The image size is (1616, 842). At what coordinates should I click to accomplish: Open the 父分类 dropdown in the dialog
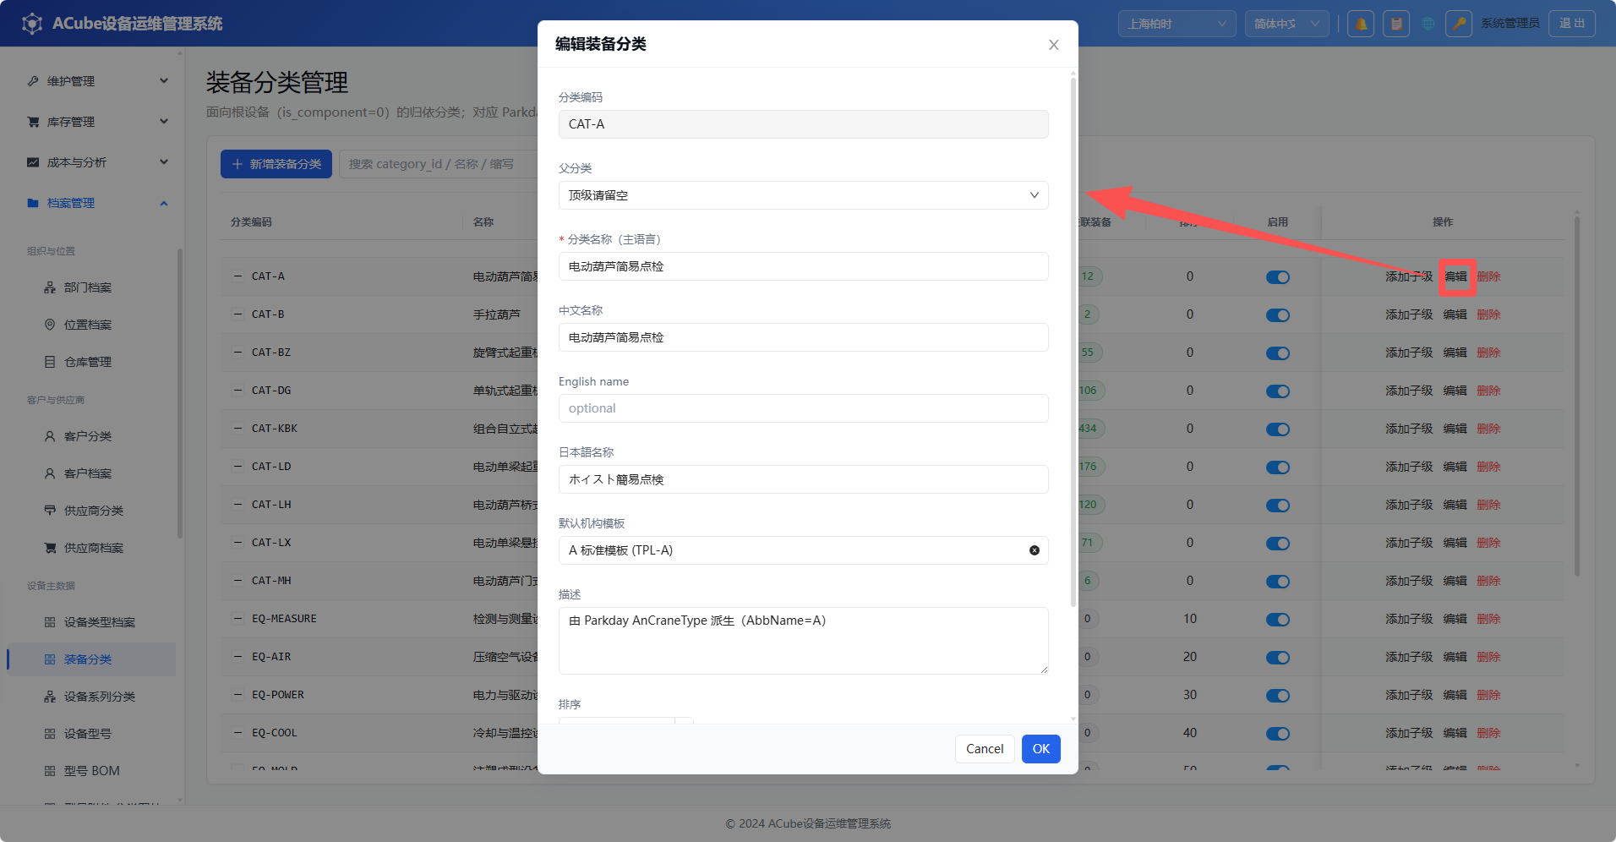pyautogui.click(x=804, y=195)
